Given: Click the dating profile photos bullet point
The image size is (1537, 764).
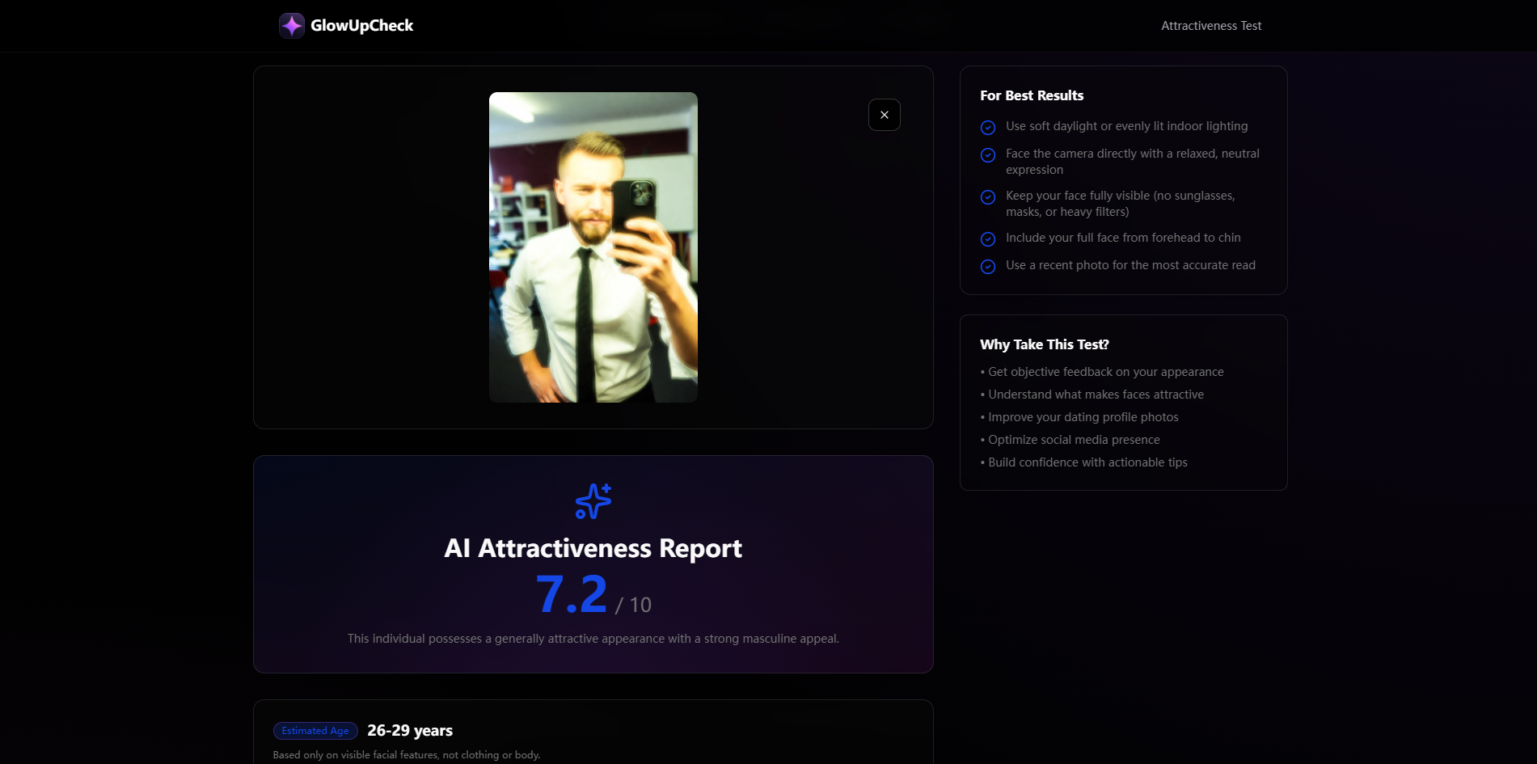Looking at the screenshot, I should [x=1080, y=416].
